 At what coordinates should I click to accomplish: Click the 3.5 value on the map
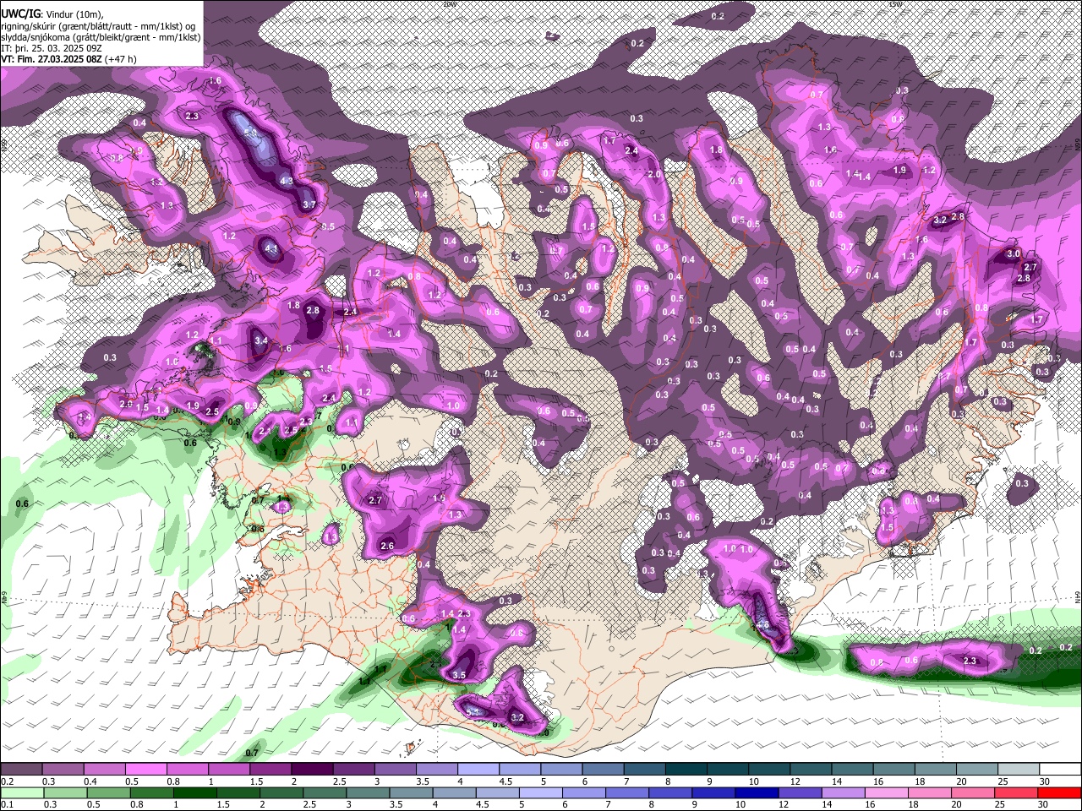(459, 675)
